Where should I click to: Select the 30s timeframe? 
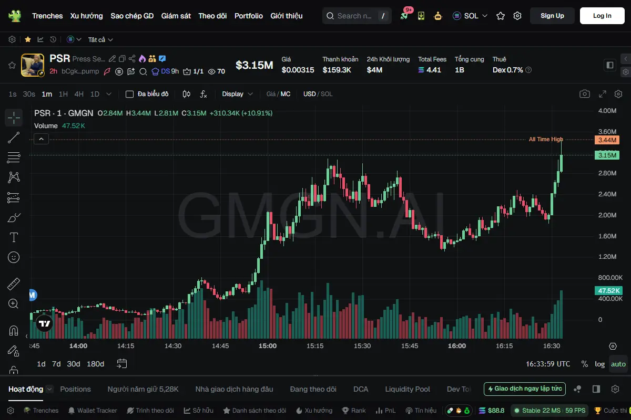(29, 94)
